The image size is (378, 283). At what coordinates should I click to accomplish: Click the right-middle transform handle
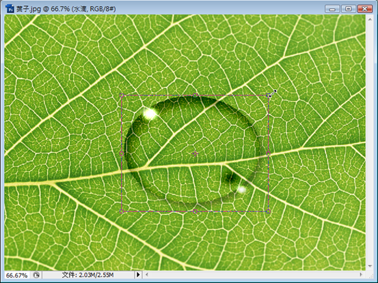pos(269,153)
